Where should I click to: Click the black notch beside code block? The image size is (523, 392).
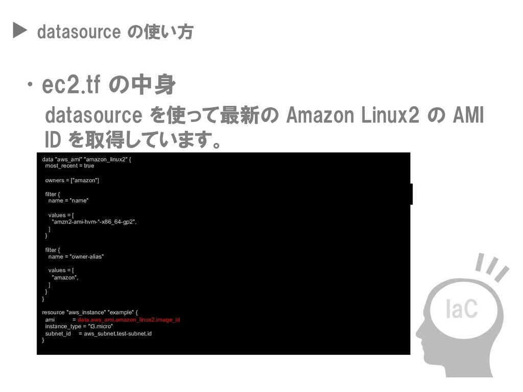pos(412,194)
